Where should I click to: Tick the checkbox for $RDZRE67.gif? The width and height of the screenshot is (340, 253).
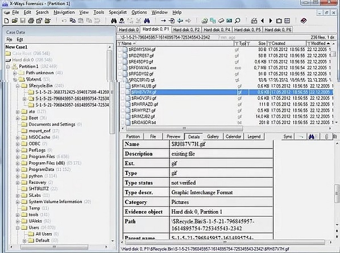[x=120, y=56]
